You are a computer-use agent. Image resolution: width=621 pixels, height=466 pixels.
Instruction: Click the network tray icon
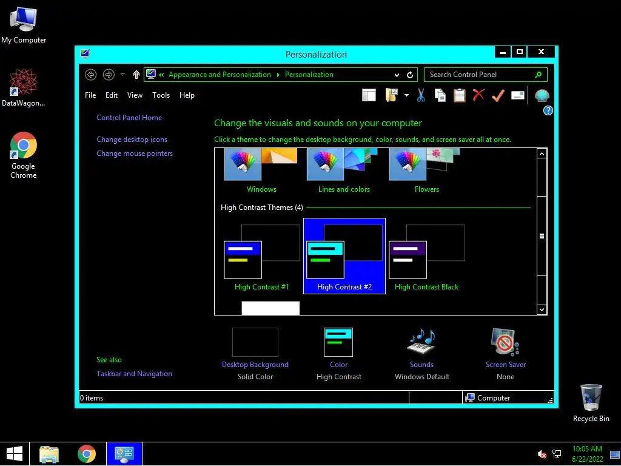tap(557, 454)
